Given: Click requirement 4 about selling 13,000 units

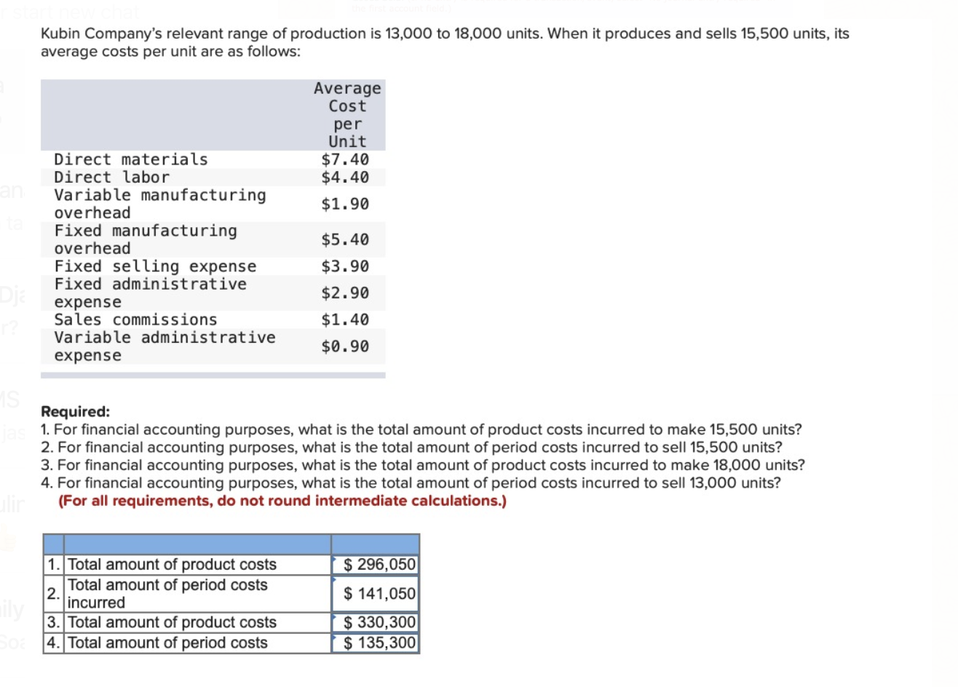Looking at the screenshot, I should [411, 483].
